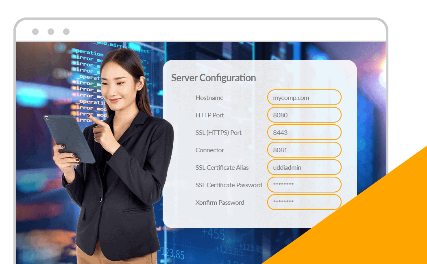Select the Xonfirm Password input field

pyautogui.click(x=304, y=202)
